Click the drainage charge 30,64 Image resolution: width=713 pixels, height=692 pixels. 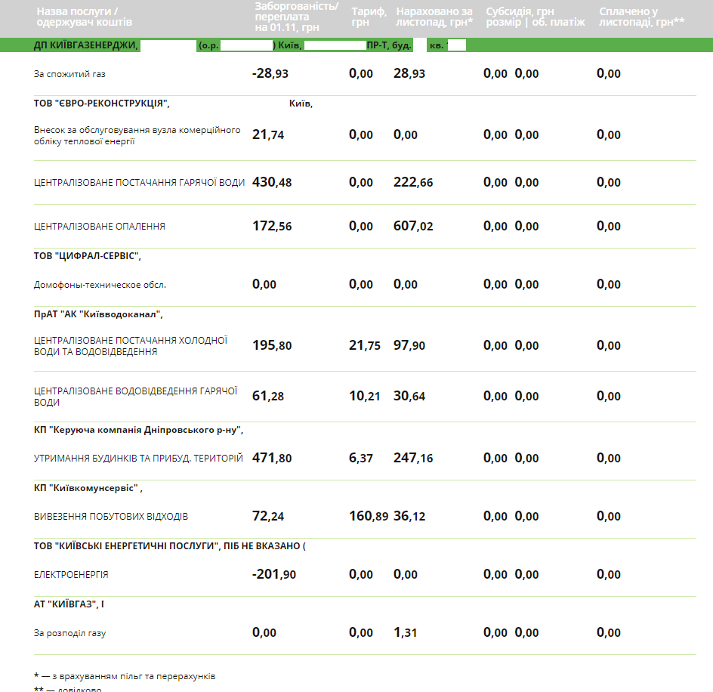click(409, 396)
